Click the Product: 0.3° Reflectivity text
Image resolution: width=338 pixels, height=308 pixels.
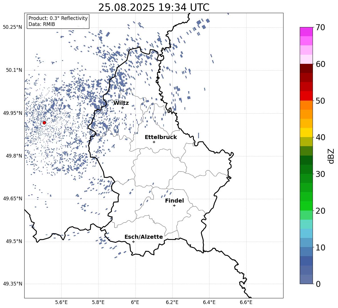[x=58, y=18]
